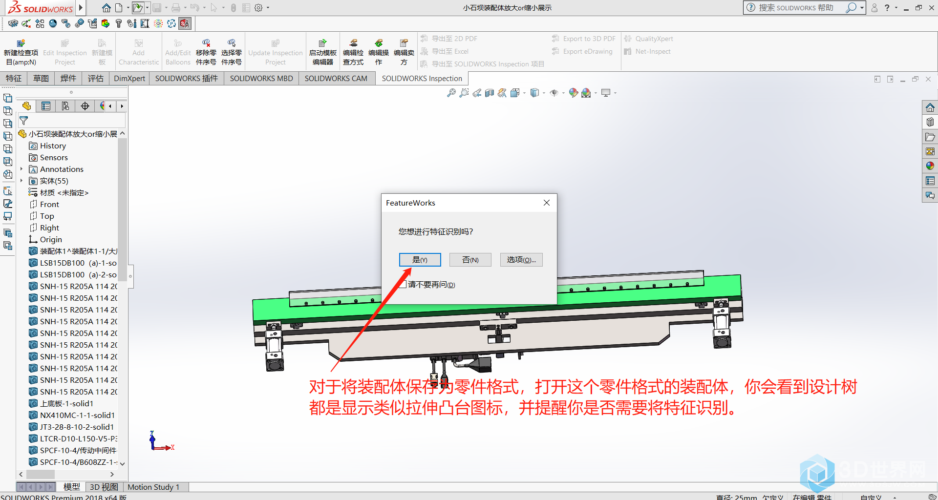Select JT3-28-8-10-2-solid1 body in tree
The image size is (938, 500).
(x=77, y=427)
